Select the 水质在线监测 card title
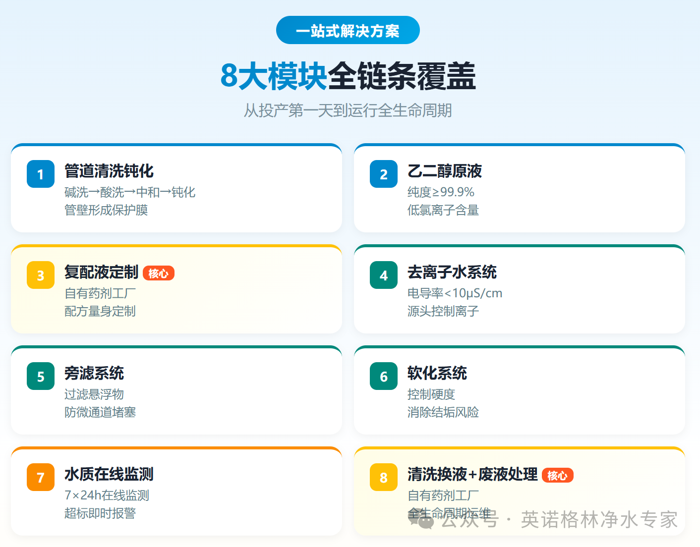Viewport: 700px width, 547px height. [x=109, y=474]
